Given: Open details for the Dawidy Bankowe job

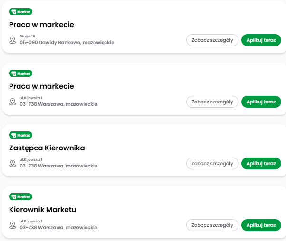Looking at the screenshot, I should tap(212, 40).
